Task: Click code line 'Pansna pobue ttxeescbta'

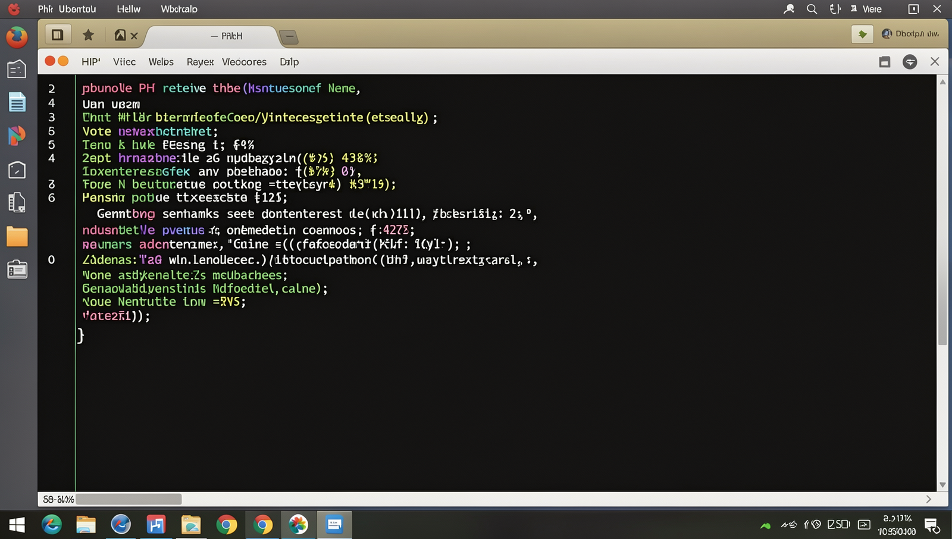Action: click(184, 198)
